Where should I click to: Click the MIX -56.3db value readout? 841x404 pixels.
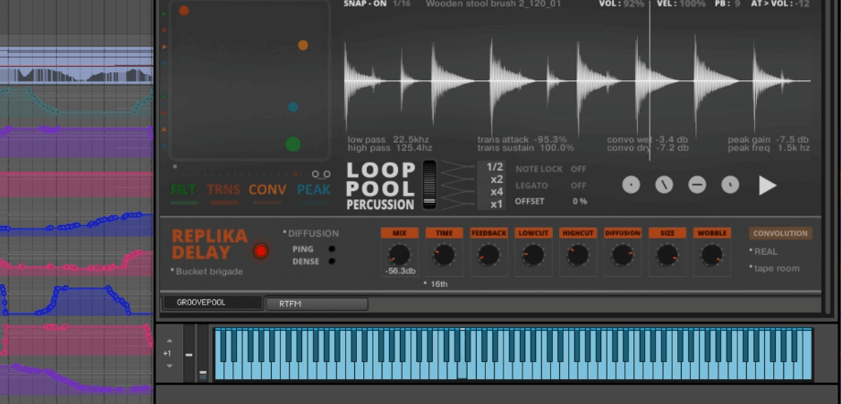(x=400, y=271)
